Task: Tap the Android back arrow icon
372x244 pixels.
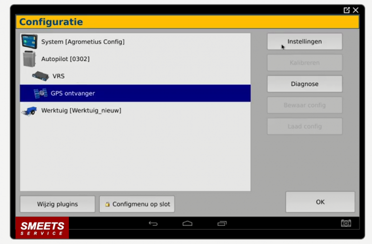Action: coord(153,224)
